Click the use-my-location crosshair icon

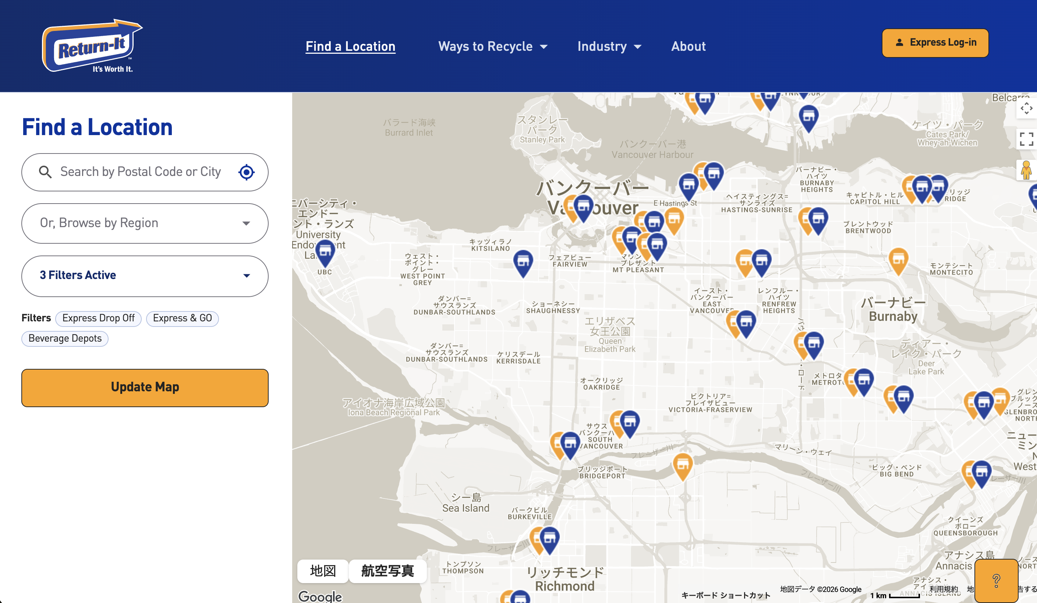(x=247, y=172)
